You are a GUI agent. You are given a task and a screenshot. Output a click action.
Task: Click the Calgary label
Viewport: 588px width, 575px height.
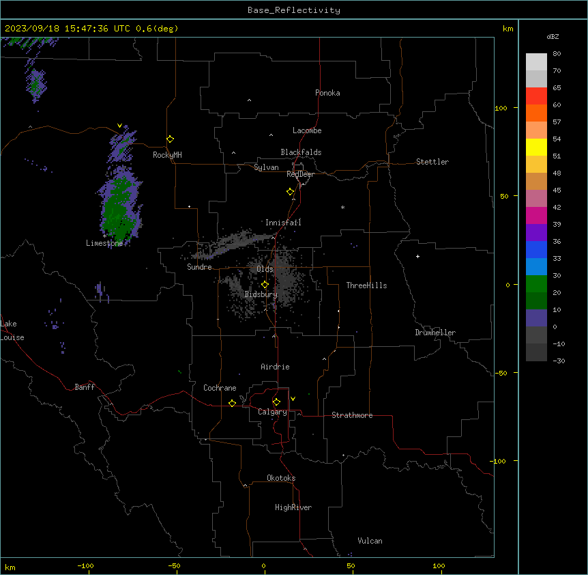click(272, 412)
